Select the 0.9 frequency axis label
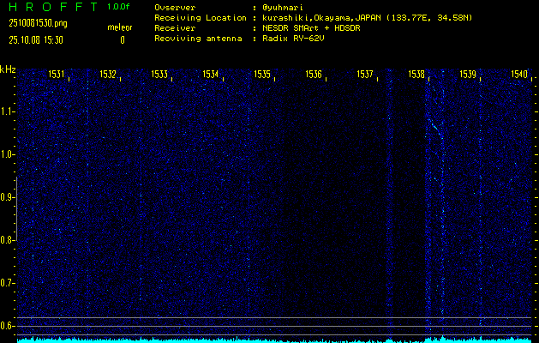Screen dimensions: 539x343 click(x=8, y=197)
